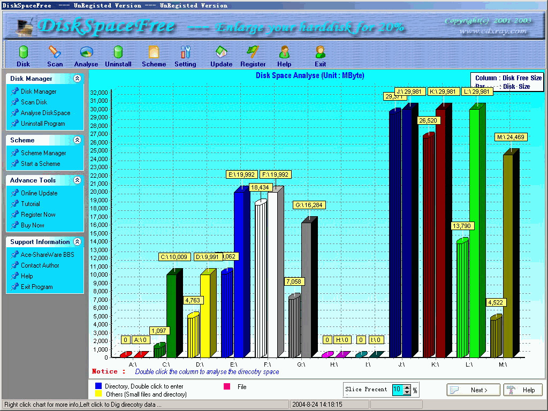Click Start a Scheme link
The width and height of the screenshot is (548, 411).
(x=40, y=164)
